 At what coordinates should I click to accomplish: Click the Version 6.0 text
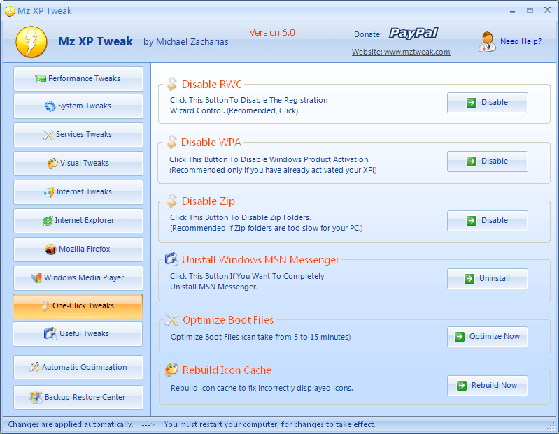tap(272, 33)
